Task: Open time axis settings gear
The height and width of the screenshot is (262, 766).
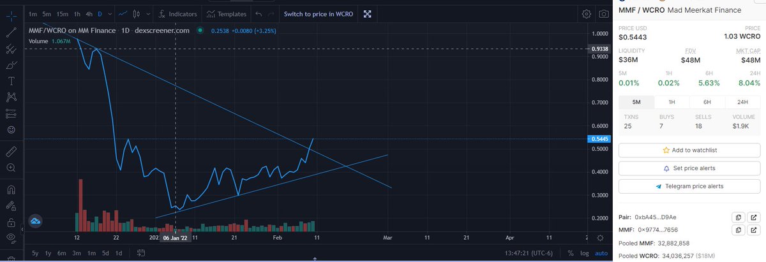Action: tap(600, 237)
